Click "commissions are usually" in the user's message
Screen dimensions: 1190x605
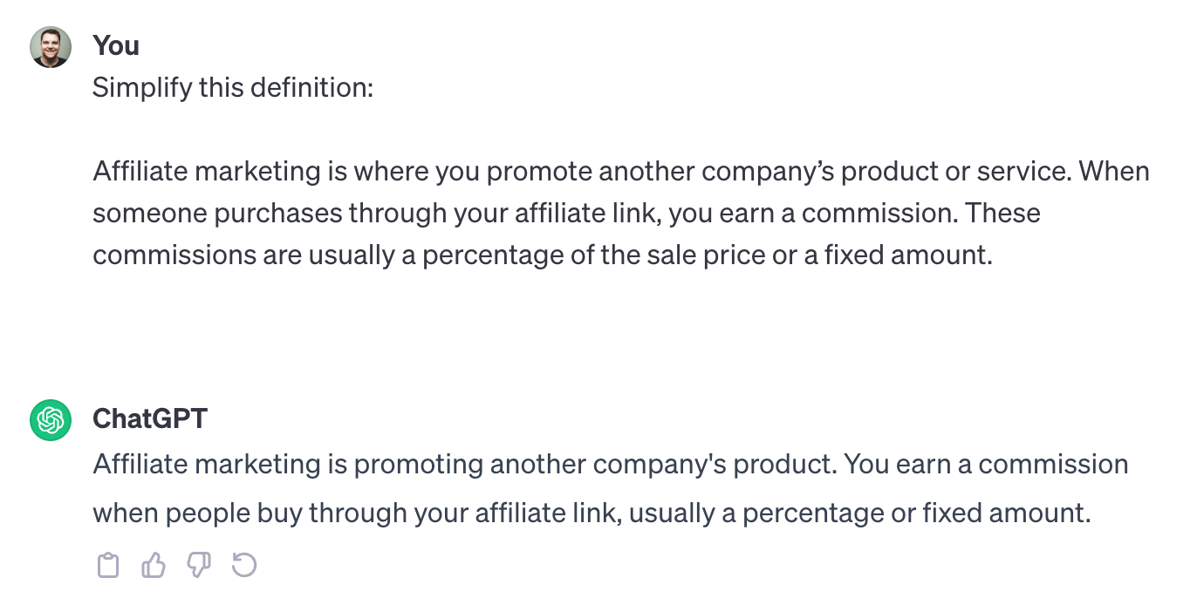[x=247, y=255]
